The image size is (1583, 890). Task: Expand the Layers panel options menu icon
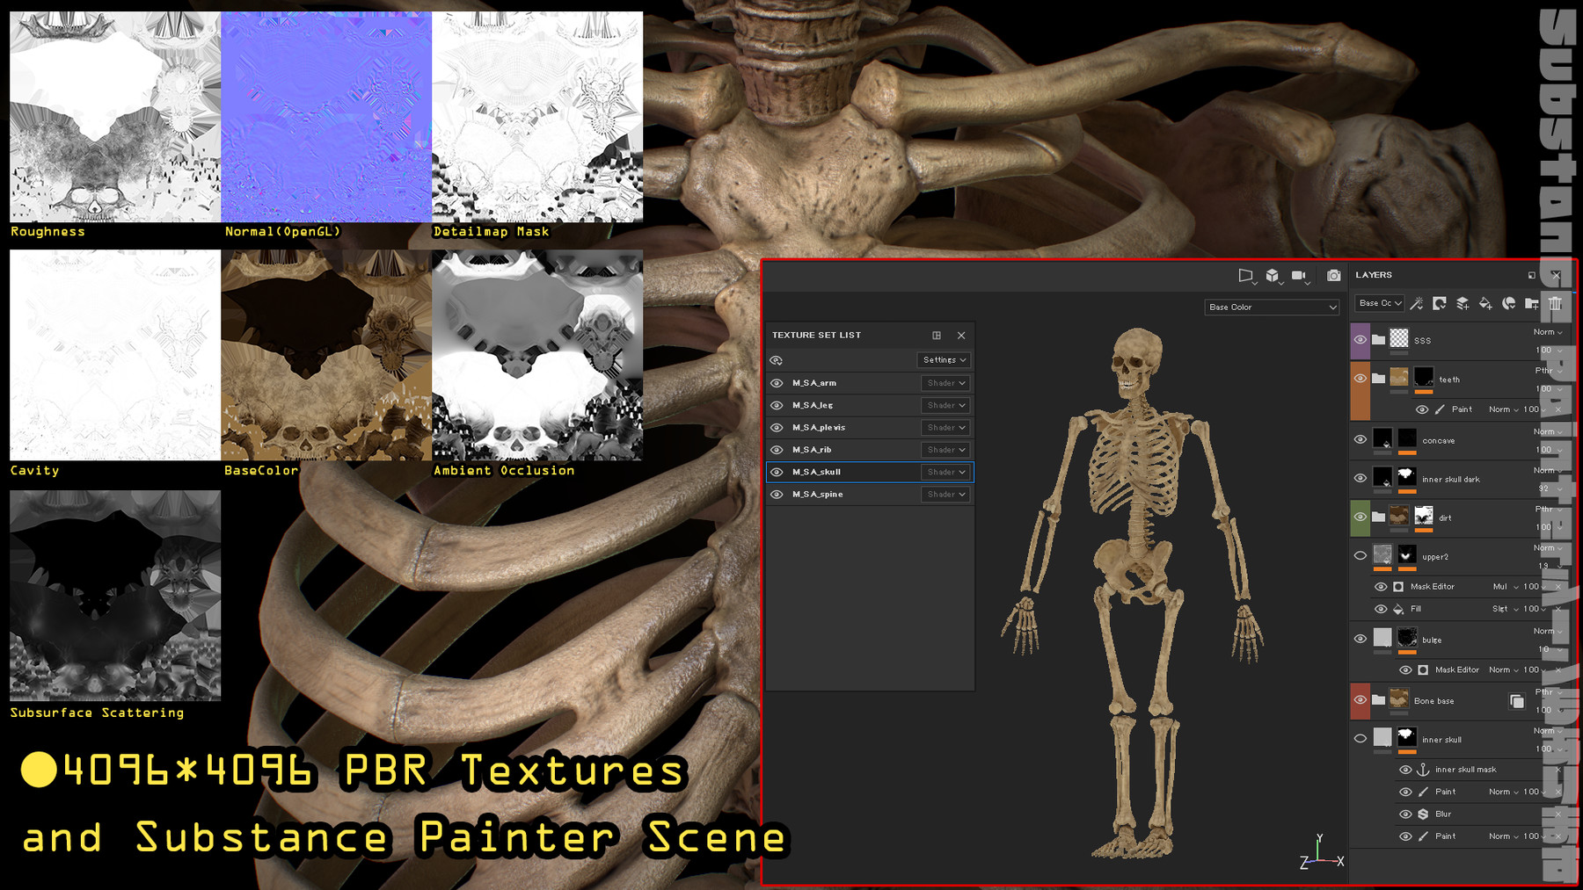(1532, 275)
